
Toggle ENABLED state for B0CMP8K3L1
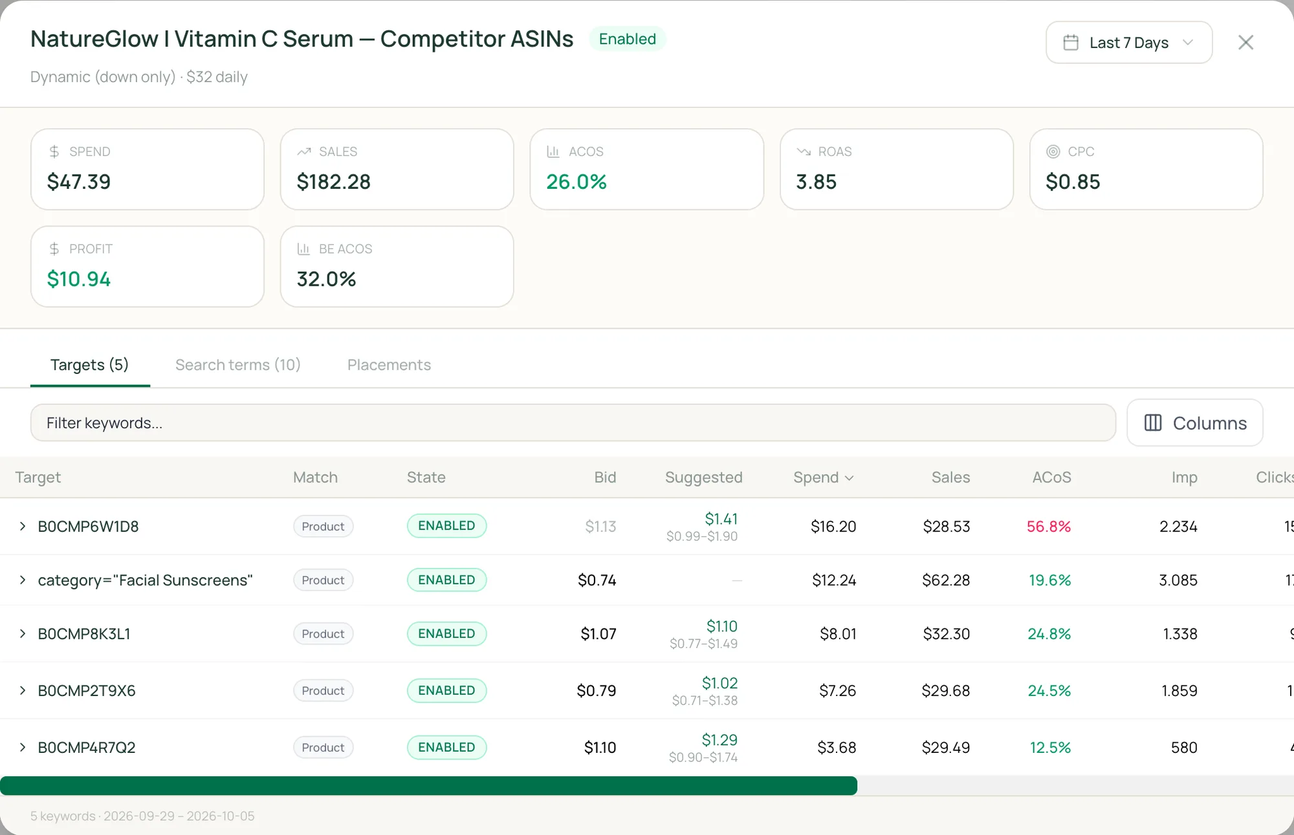tap(446, 634)
